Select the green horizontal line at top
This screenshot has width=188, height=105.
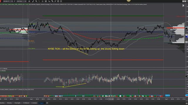103,16
